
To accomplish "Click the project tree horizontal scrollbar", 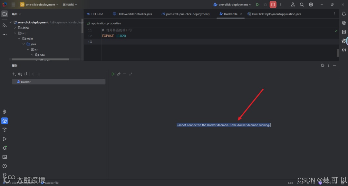I will (40, 59).
